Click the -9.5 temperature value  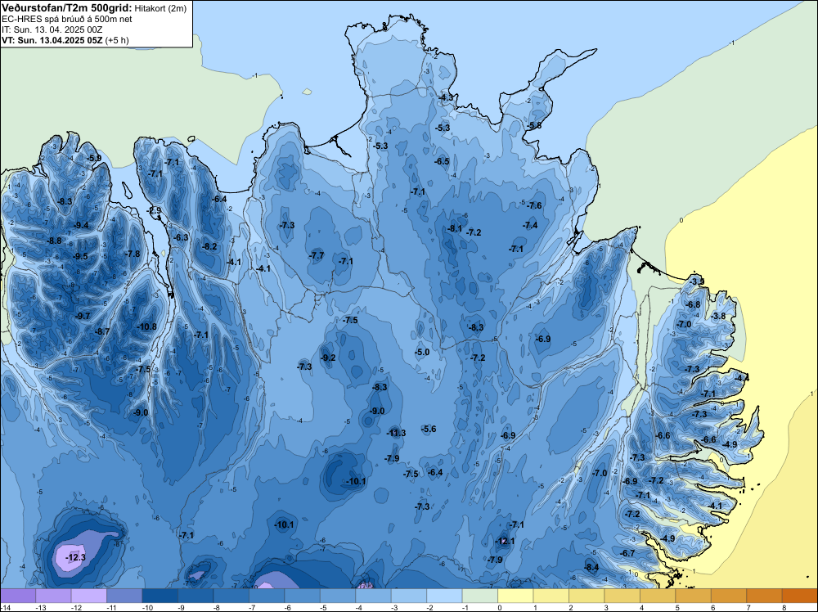click(x=80, y=257)
